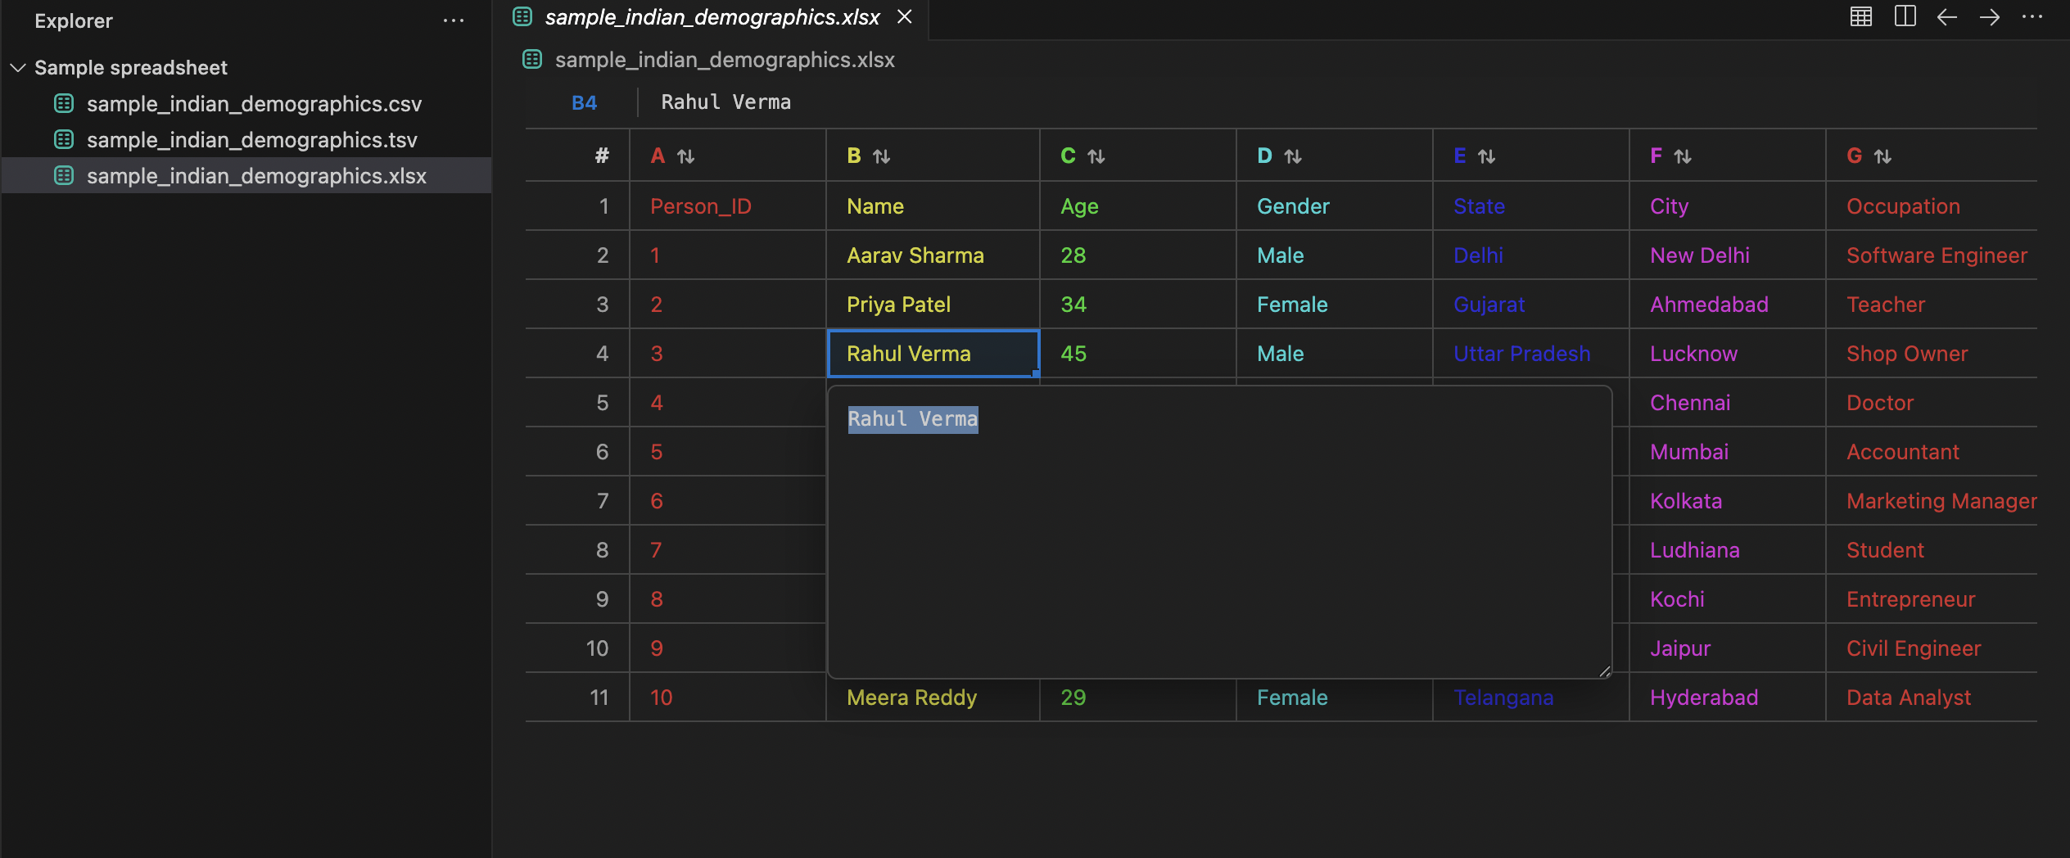Select the Gujarat cell

1531,305
